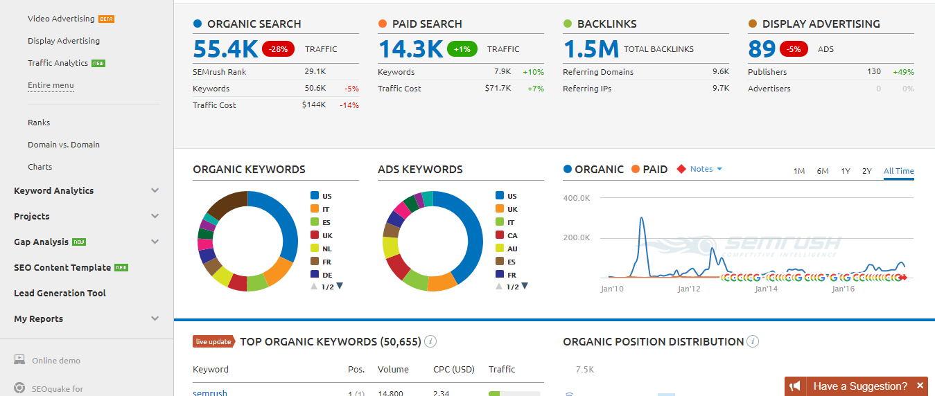Go to previous Ads Keywords legend page
The width and height of the screenshot is (935, 396).
499,286
